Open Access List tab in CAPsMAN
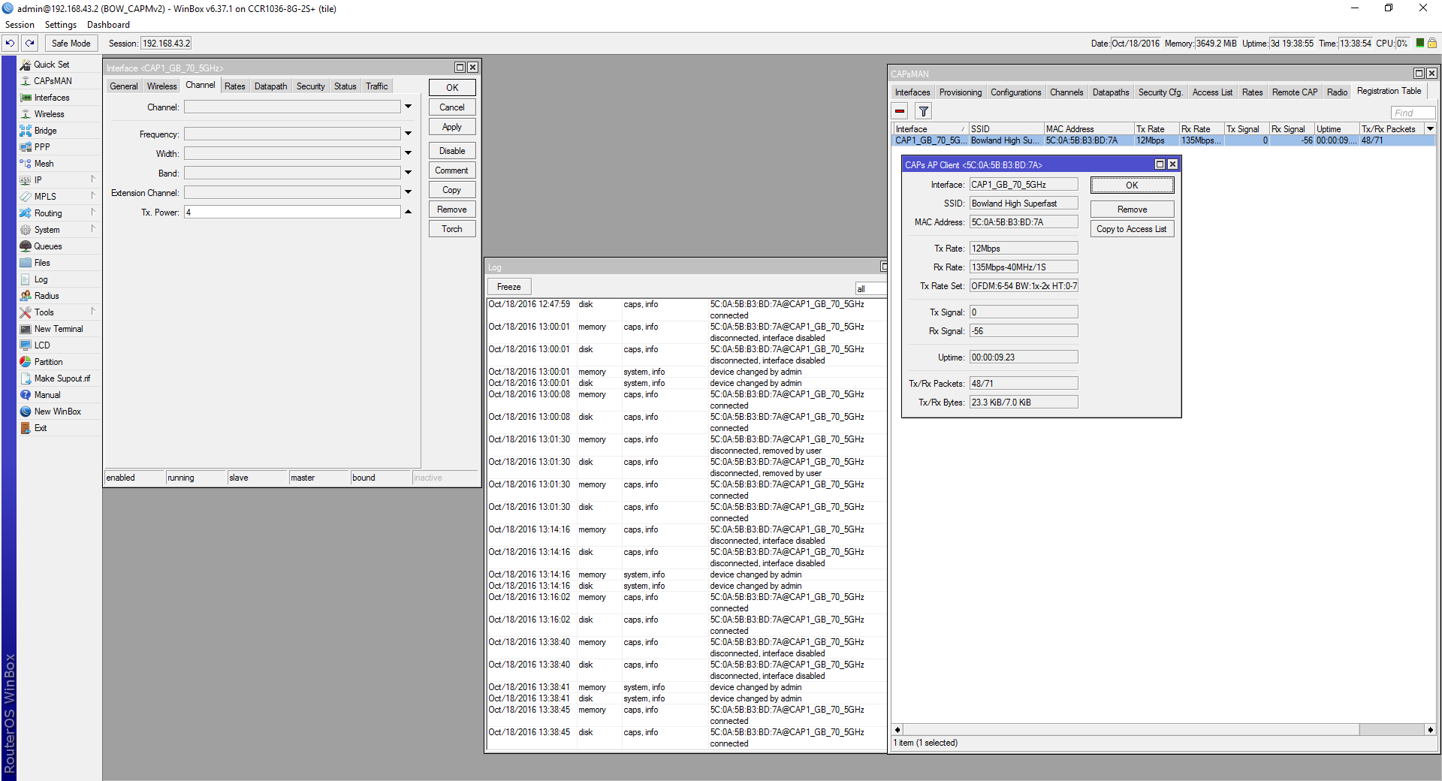Viewport: 1442px width, 781px height. (x=1212, y=92)
